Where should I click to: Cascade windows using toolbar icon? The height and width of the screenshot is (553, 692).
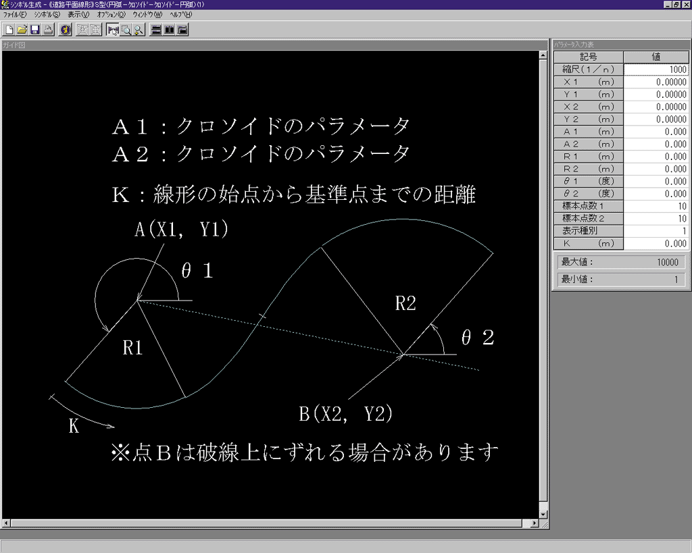tap(182, 30)
